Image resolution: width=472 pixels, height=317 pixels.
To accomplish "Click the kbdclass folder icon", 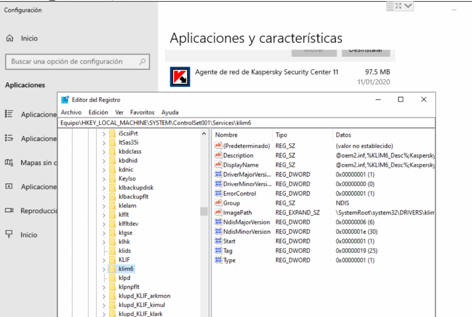I will click(112, 152).
